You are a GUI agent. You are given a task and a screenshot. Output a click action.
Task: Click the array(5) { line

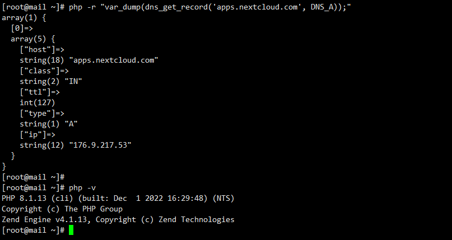click(33, 39)
